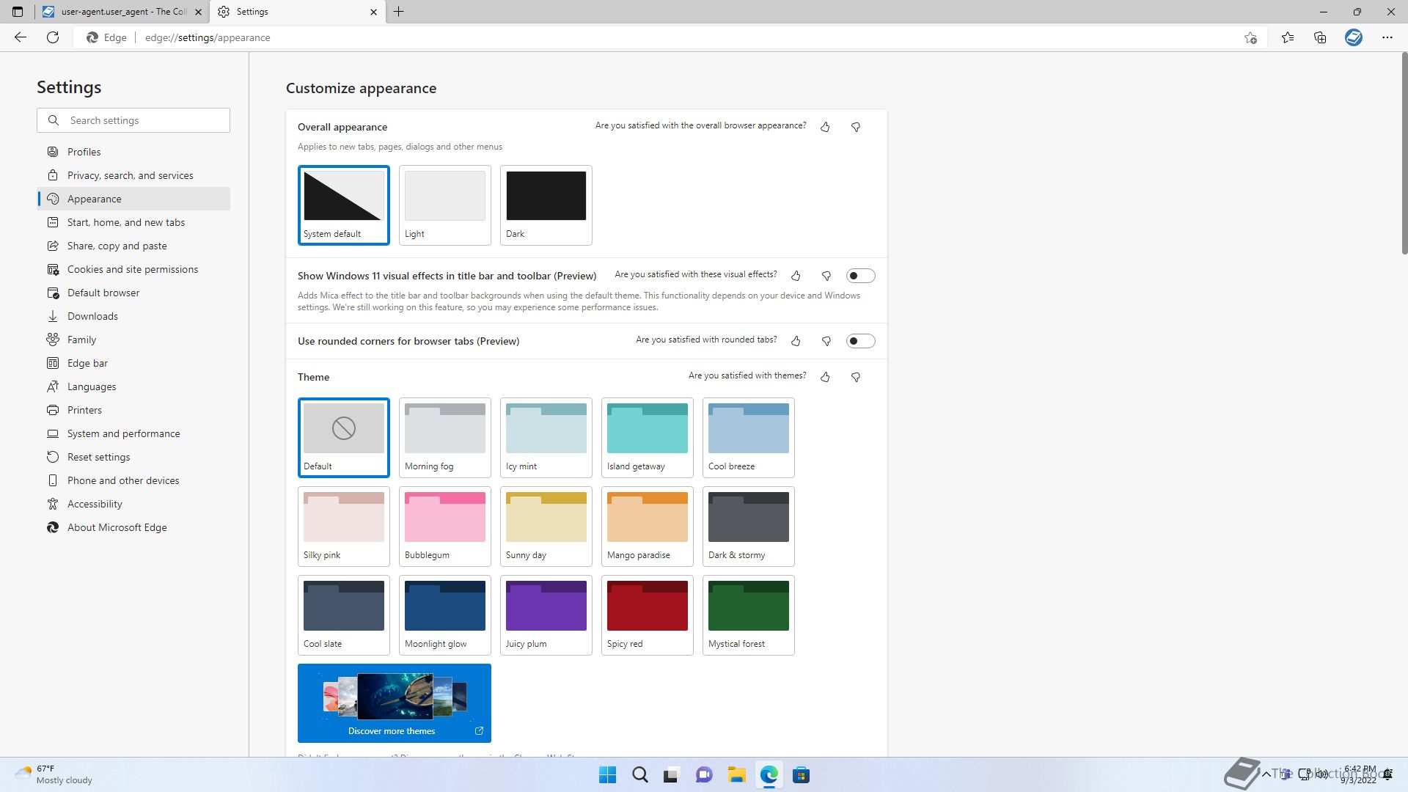Click thumbs up for themes satisfaction

(x=825, y=377)
